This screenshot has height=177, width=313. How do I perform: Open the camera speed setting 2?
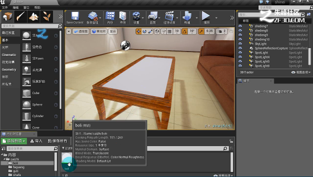pyautogui.click(x=222, y=31)
